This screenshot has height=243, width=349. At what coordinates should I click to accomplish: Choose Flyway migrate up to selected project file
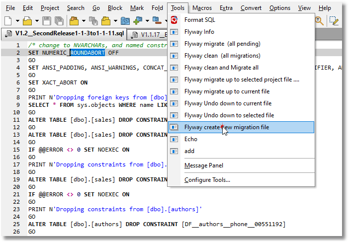[241, 80]
